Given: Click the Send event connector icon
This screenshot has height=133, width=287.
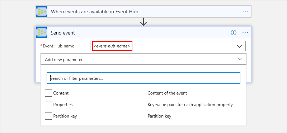Looking at the screenshot, I should (42, 32).
